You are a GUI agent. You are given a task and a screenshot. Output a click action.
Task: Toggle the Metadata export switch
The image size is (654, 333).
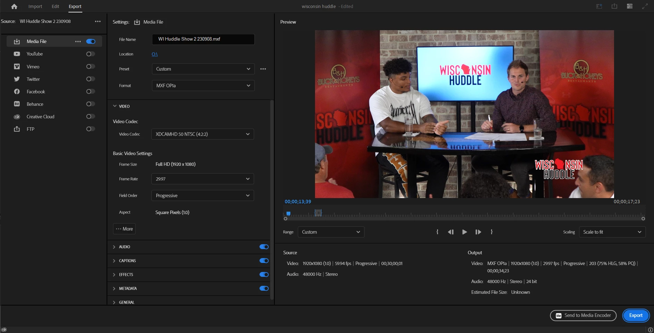pos(264,288)
